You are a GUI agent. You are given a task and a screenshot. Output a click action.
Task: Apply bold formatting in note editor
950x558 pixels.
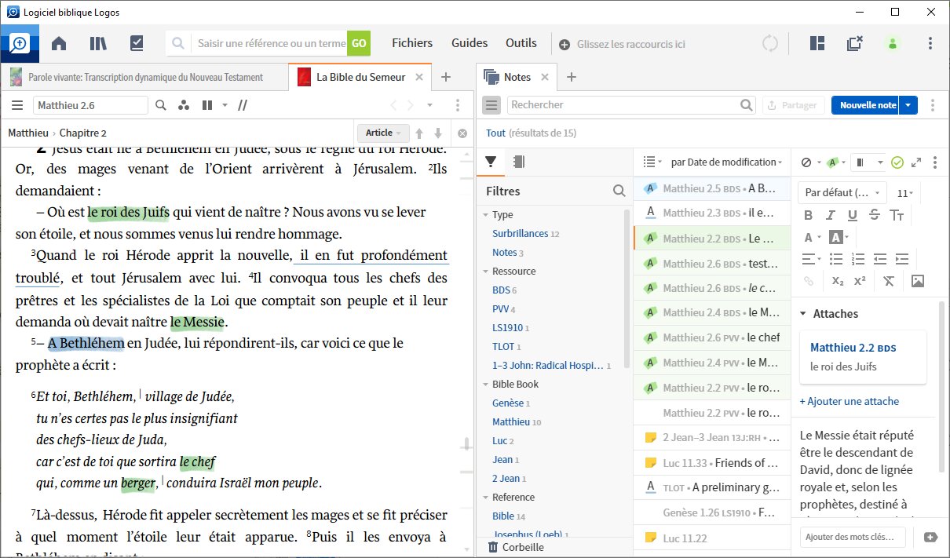(x=809, y=216)
